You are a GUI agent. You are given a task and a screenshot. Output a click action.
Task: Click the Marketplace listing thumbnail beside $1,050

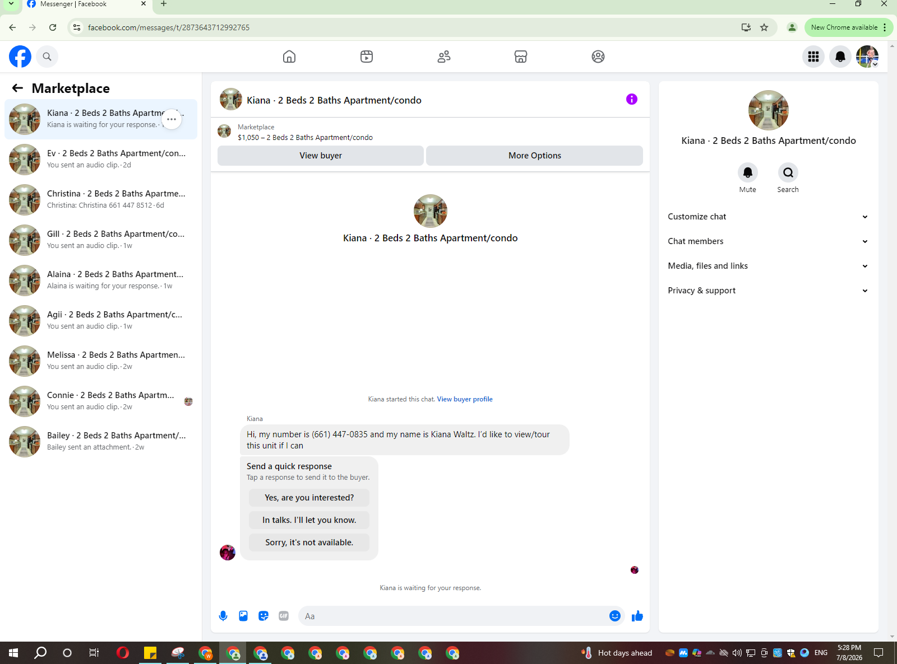[x=224, y=132]
